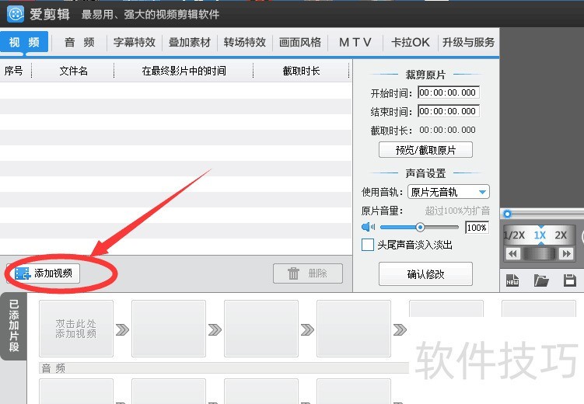Click the save floppy disk icon

(x=569, y=280)
